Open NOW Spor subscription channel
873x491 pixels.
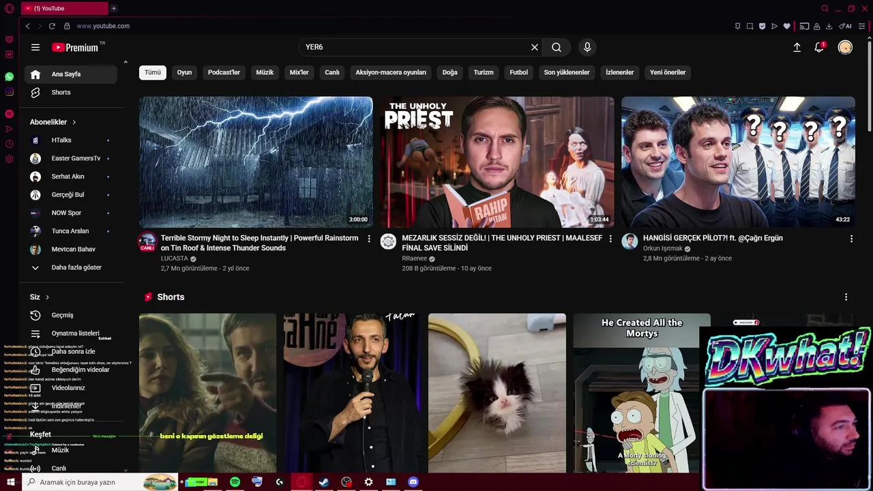[71, 213]
